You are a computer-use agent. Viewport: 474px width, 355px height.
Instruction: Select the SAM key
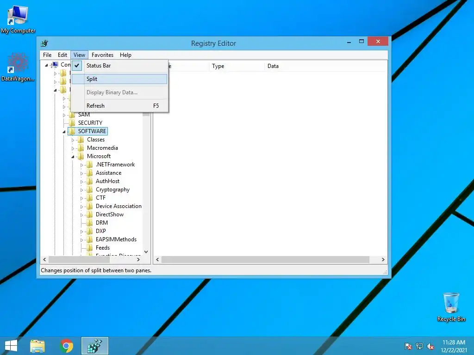(x=84, y=115)
